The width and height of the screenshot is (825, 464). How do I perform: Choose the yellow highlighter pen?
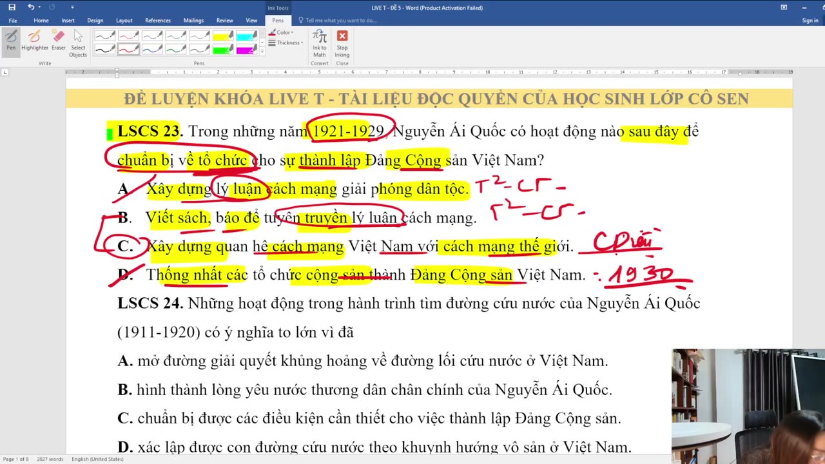point(223,36)
